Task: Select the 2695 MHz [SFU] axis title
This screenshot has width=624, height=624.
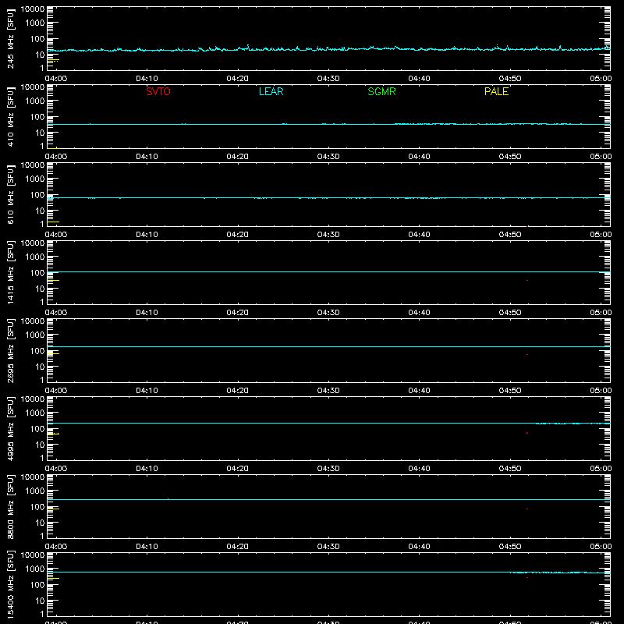Action: (x=10, y=350)
